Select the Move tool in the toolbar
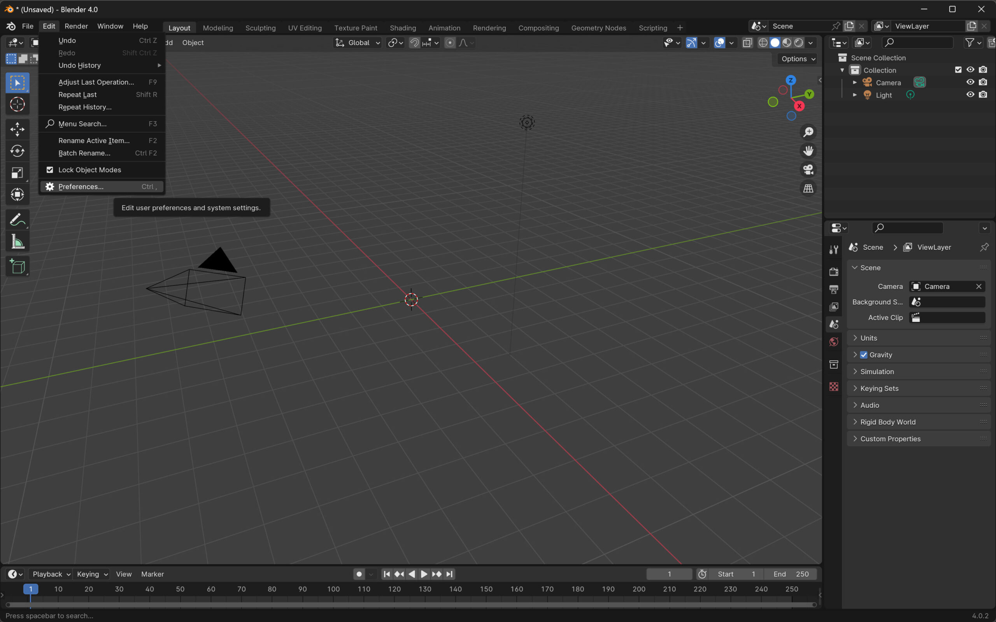 pyautogui.click(x=17, y=129)
